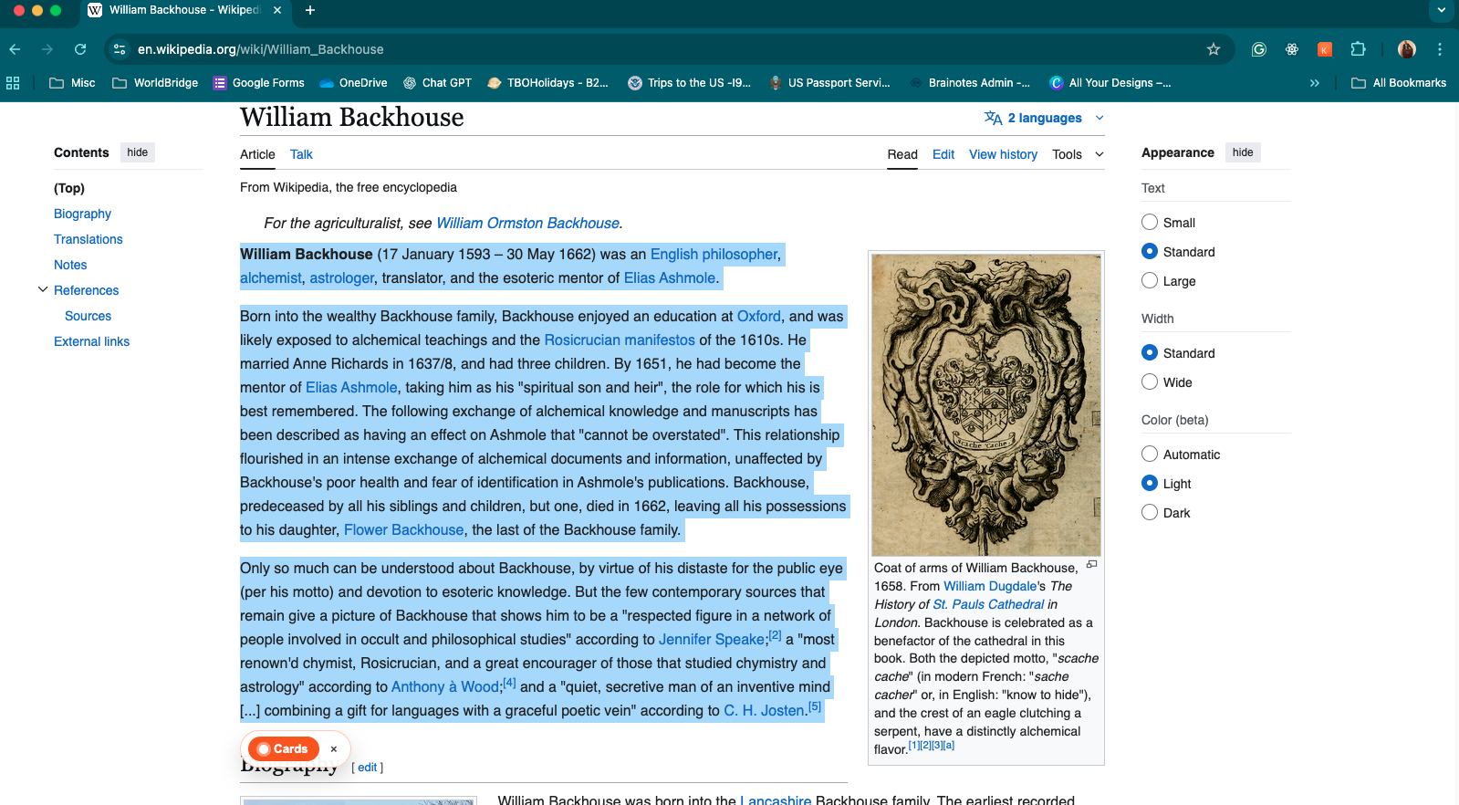The width and height of the screenshot is (1459, 805).
Task: Open the Tools dropdown menu
Action: (x=1078, y=154)
